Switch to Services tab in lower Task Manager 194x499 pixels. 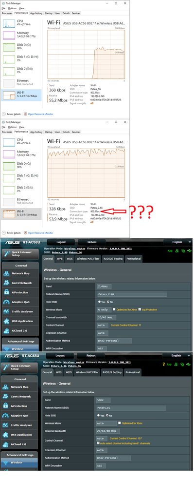click(76, 132)
